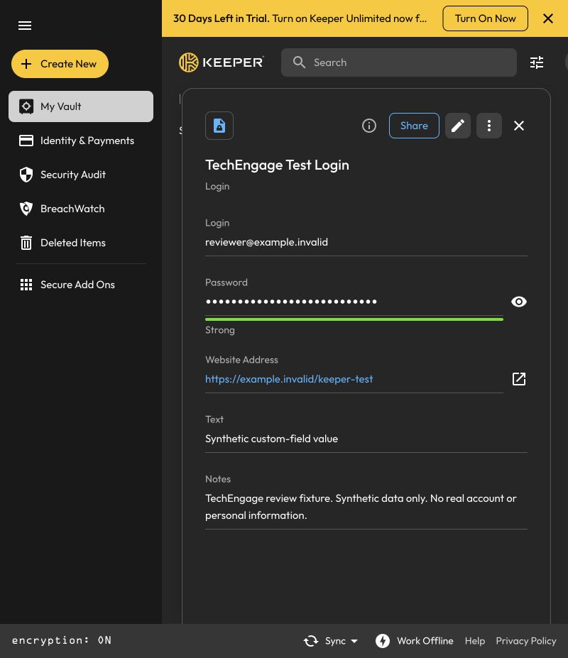Click the Sync icon
The height and width of the screenshot is (658, 568).
coord(311,641)
